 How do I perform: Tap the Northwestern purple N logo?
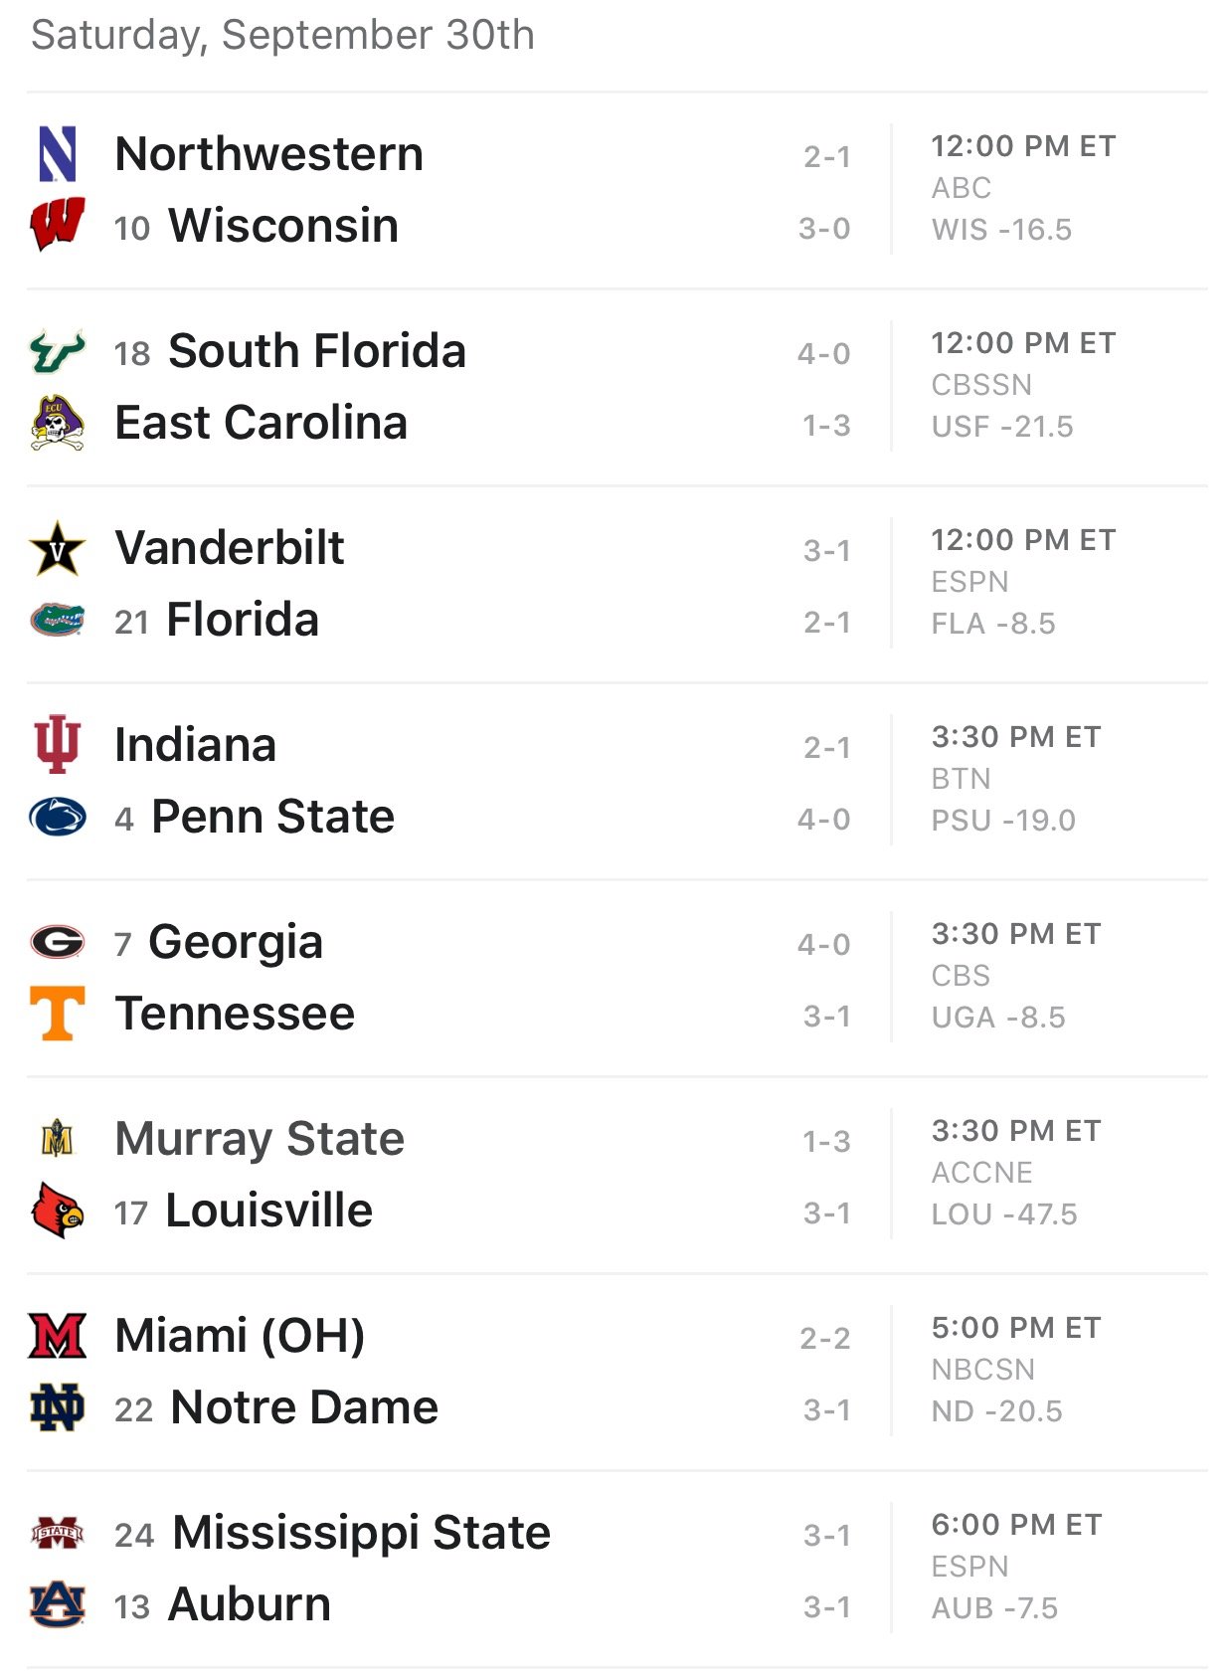click(x=58, y=154)
